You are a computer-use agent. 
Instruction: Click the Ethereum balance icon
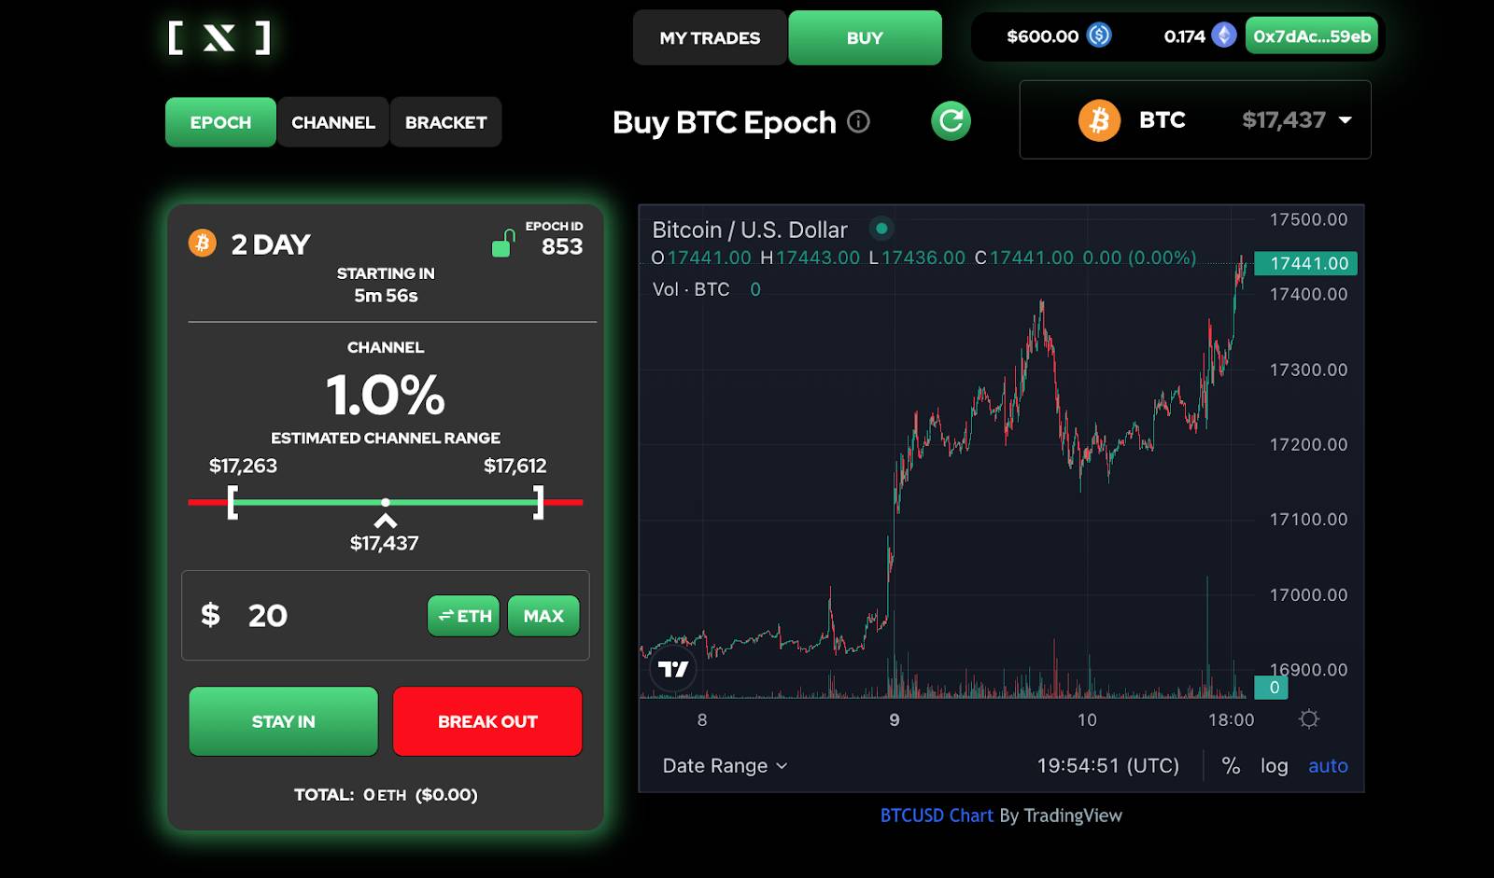(1223, 36)
